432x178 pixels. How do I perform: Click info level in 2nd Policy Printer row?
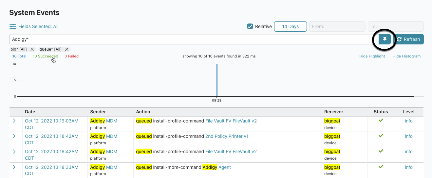coord(408,136)
